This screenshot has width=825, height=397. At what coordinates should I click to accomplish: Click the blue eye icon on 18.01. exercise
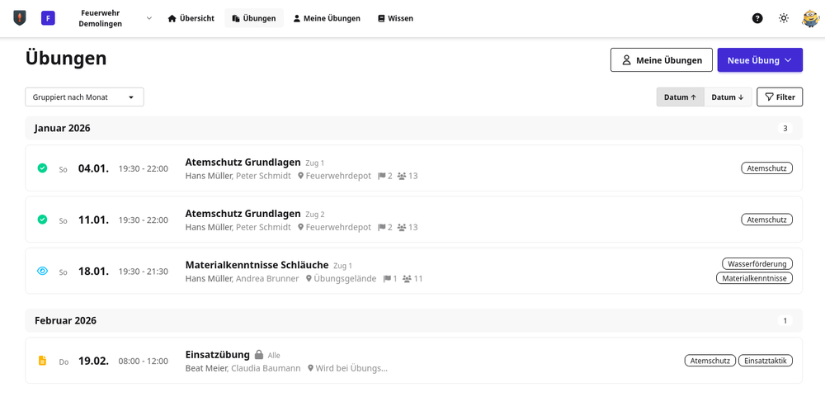coord(43,271)
